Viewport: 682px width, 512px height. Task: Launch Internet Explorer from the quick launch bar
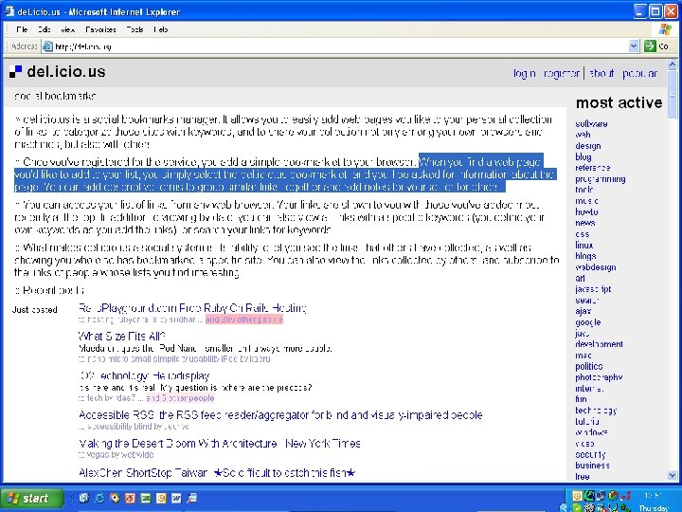(x=99, y=498)
